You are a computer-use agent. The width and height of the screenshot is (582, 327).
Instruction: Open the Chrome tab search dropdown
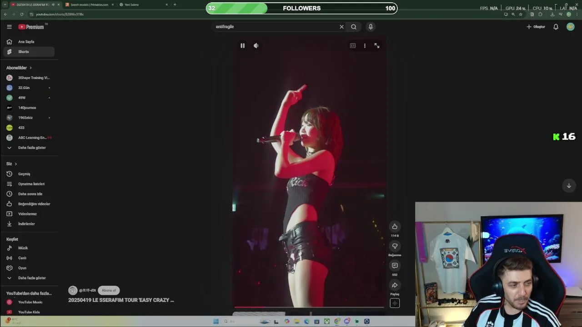(5, 5)
